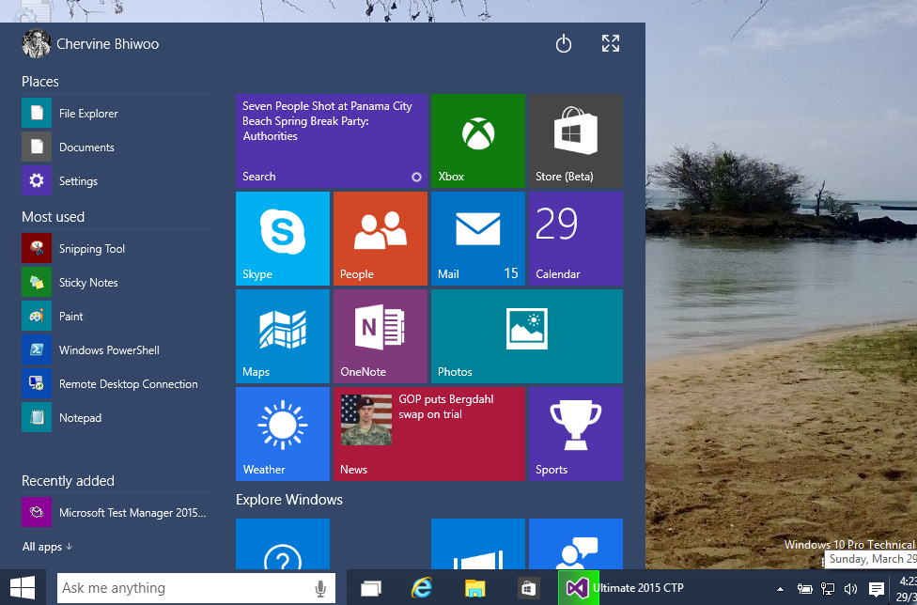Open the Weather tile
The width and height of the screenshot is (917, 605).
tap(283, 434)
